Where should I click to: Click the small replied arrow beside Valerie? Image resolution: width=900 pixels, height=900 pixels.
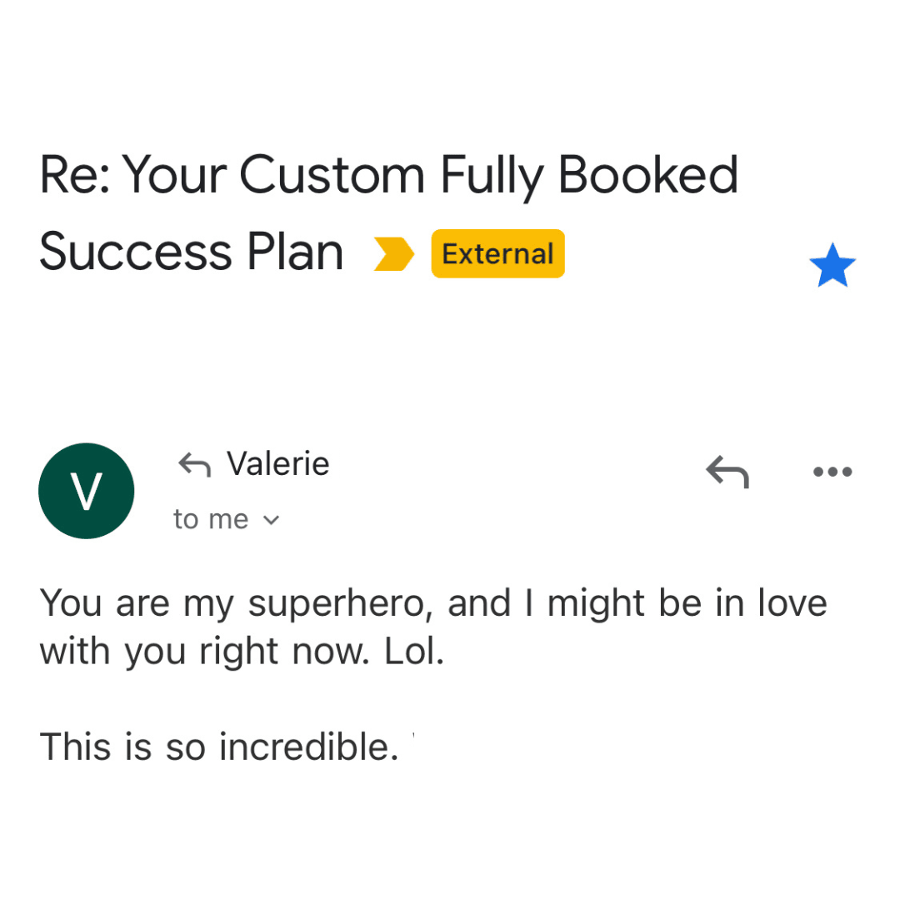pos(194,465)
